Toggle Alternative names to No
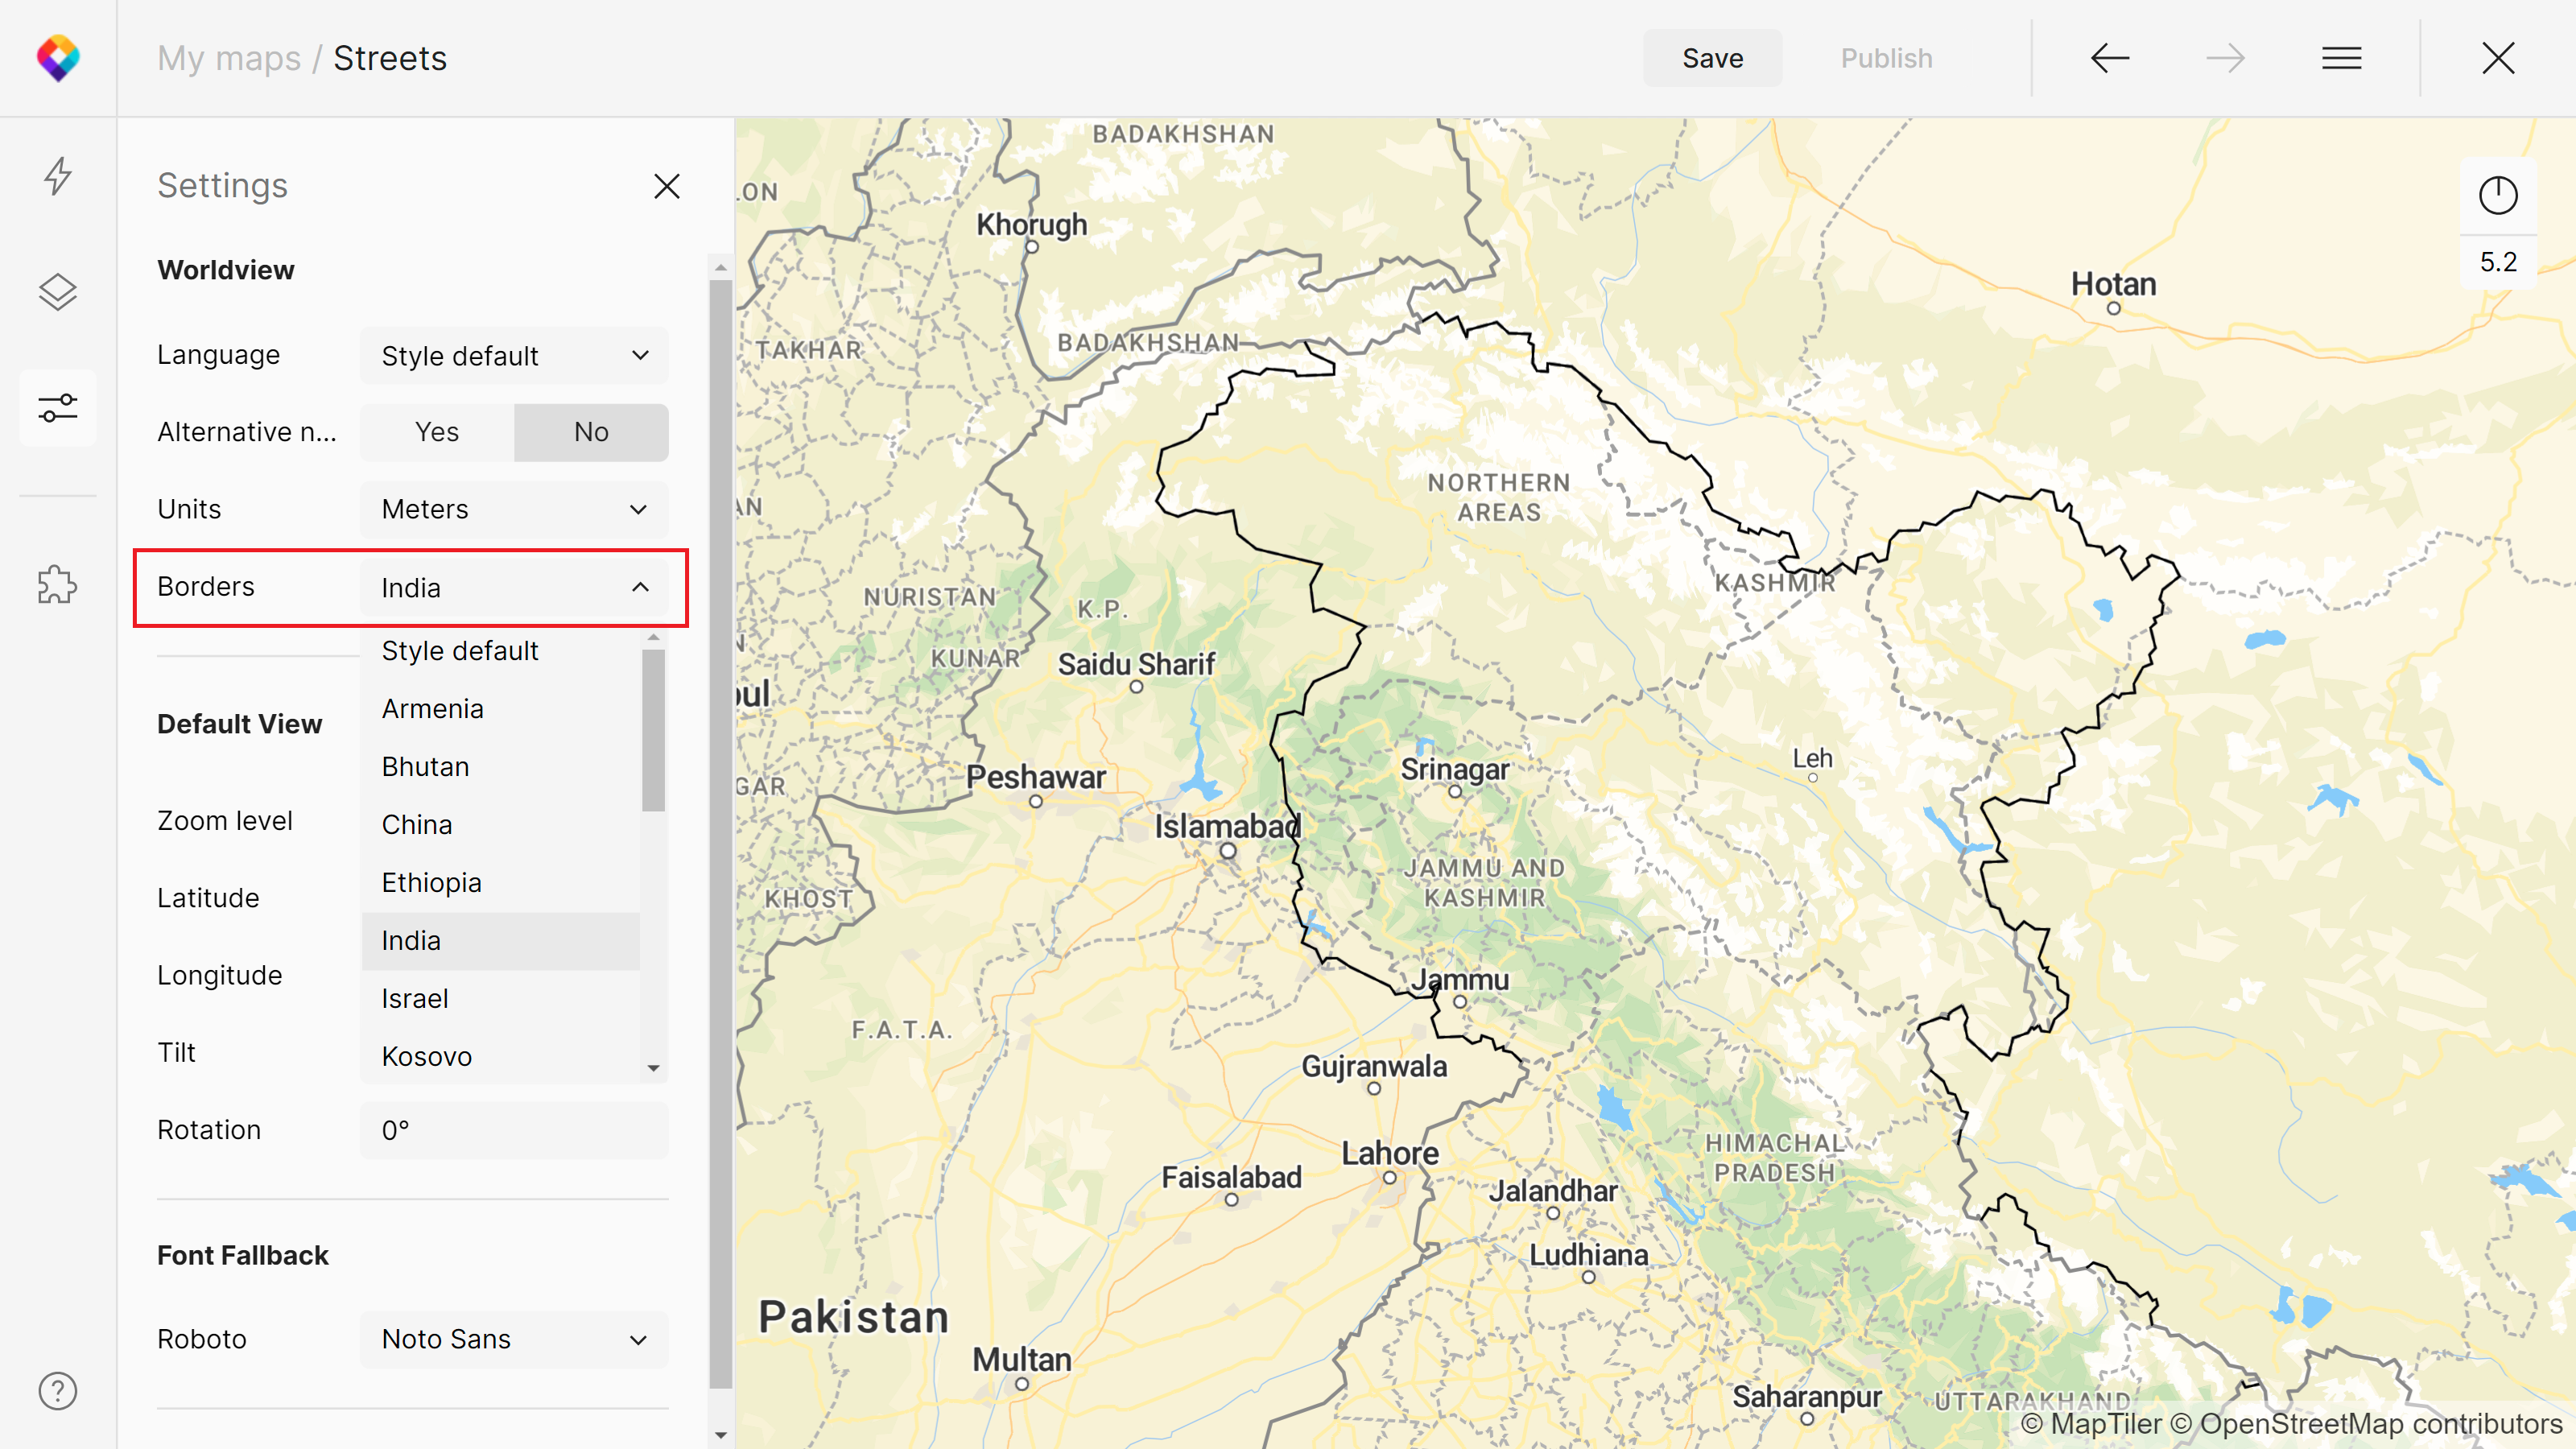Image resolution: width=2576 pixels, height=1449 pixels. [x=591, y=431]
